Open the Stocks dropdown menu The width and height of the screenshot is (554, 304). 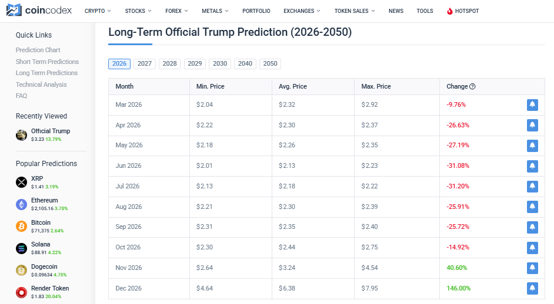[138, 11]
